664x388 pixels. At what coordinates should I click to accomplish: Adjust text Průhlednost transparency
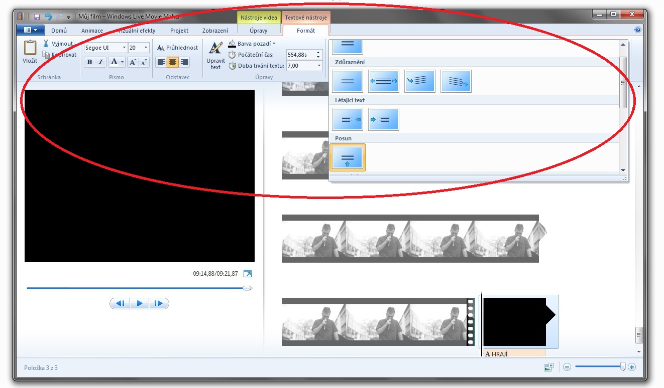point(177,48)
